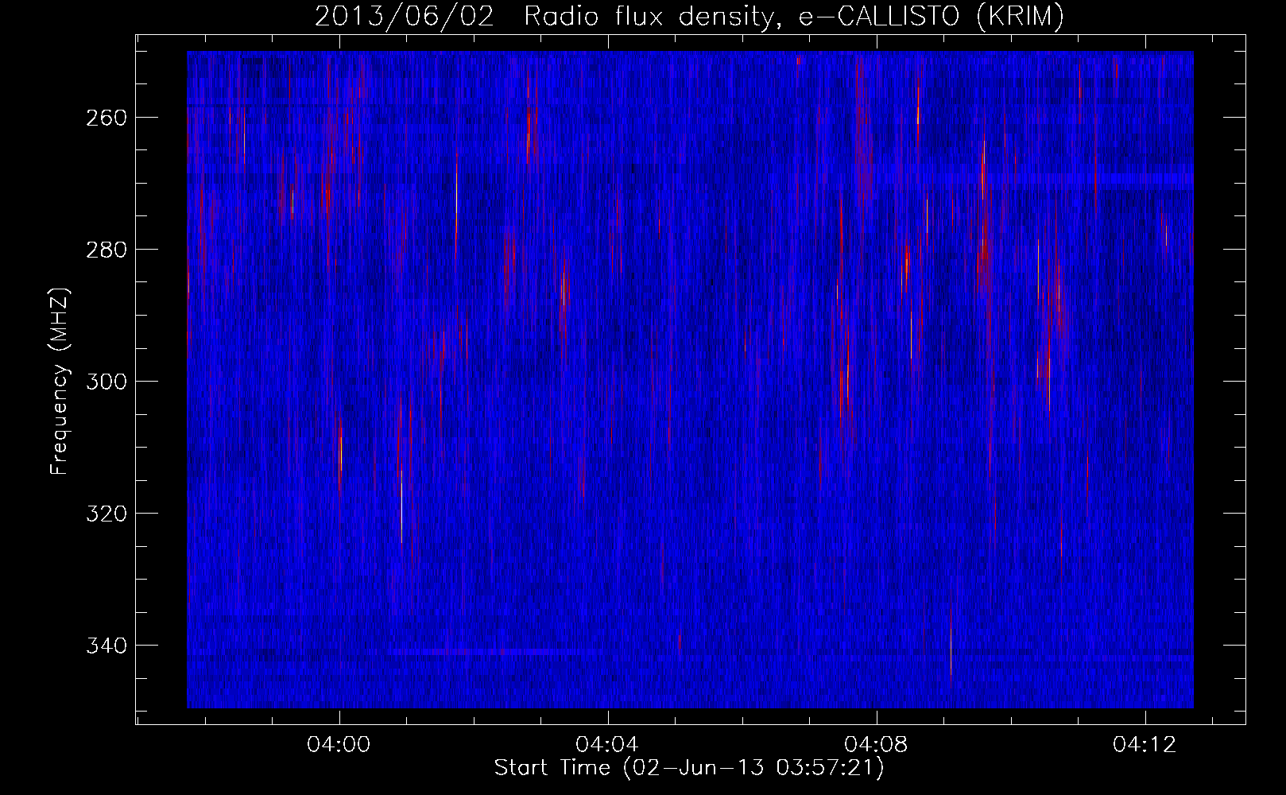Image resolution: width=1286 pixels, height=795 pixels.
Task: Click the 04:12 time tick label
Action: [1145, 745]
